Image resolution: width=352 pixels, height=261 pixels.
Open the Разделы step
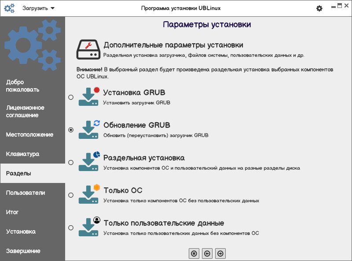[x=33, y=173]
